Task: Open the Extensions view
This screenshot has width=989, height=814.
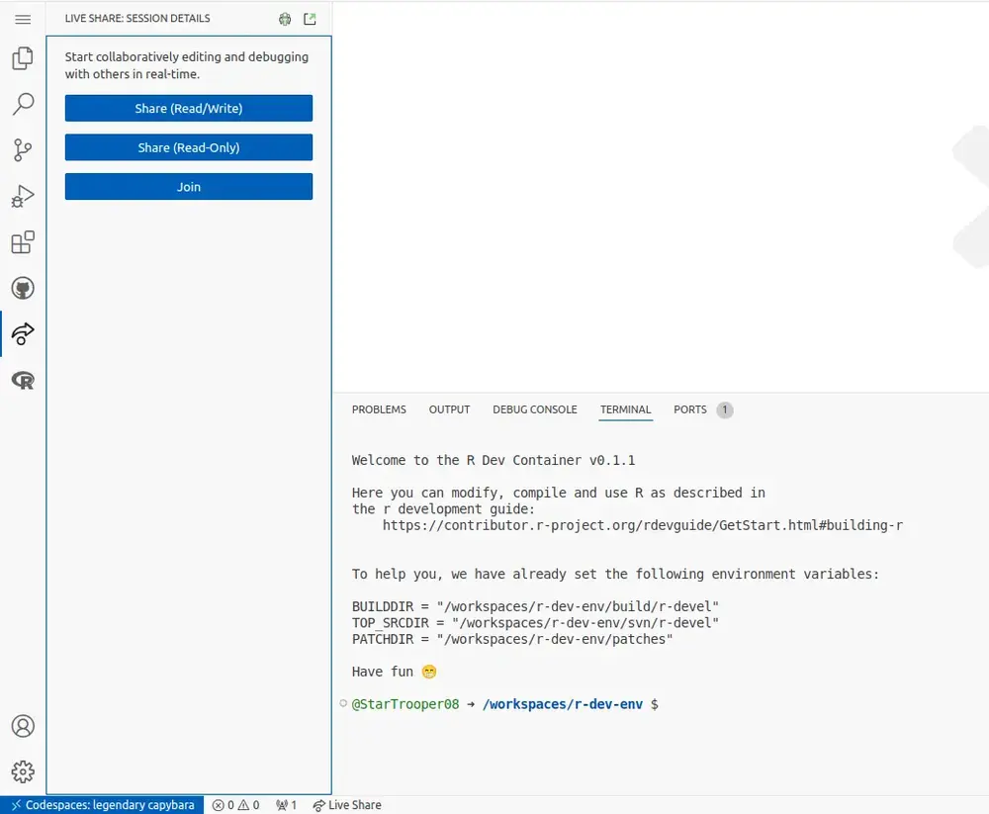Action: click(x=23, y=242)
